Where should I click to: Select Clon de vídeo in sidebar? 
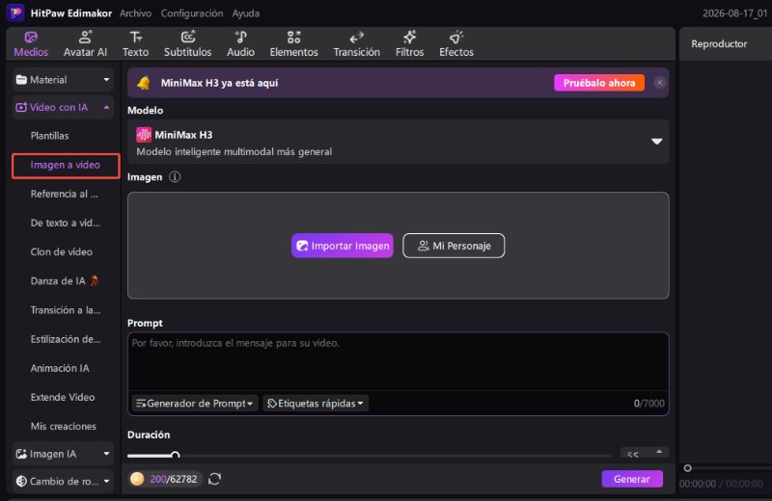[x=62, y=252]
